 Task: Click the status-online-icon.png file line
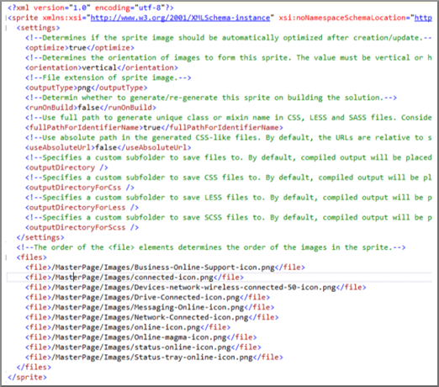pos(143,347)
